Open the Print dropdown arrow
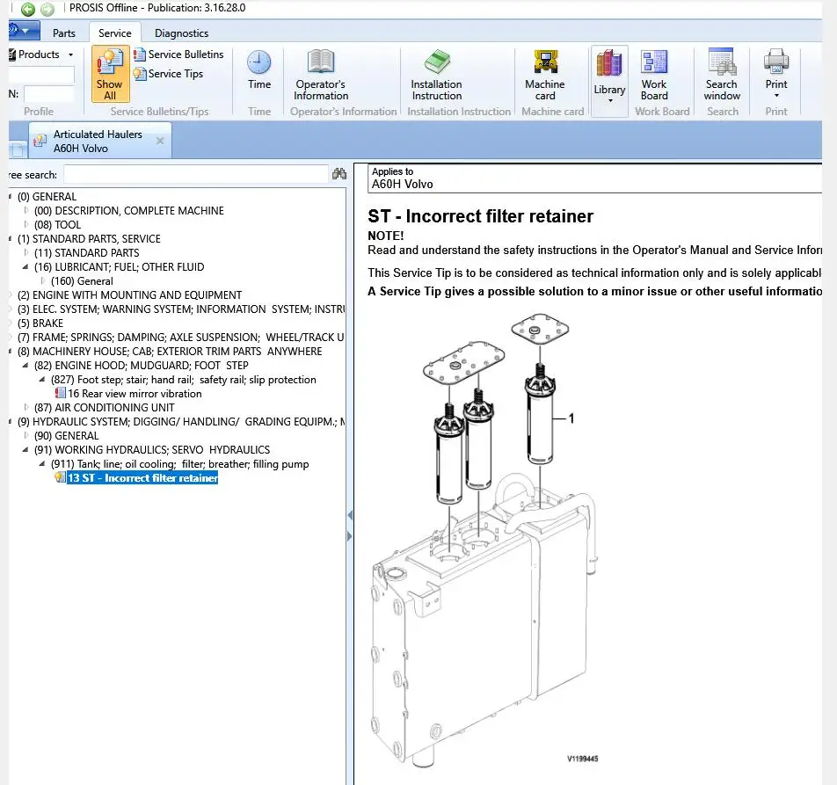 [x=776, y=96]
